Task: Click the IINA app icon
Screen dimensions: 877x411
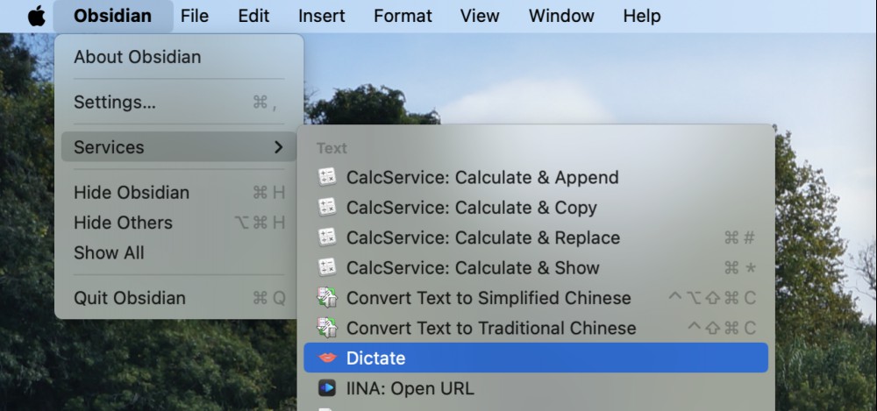Action: pyautogui.click(x=327, y=388)
